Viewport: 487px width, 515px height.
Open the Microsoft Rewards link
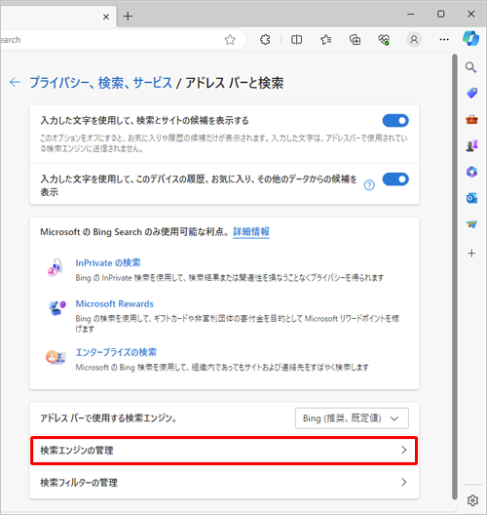tap(115, 303)
